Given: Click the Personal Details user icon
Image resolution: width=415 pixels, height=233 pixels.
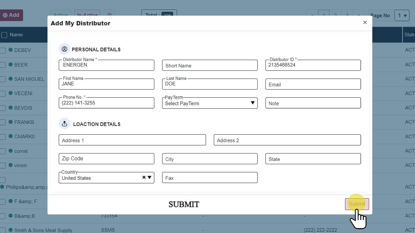Looking at the screenshot, I should click(x=64, y=49).
